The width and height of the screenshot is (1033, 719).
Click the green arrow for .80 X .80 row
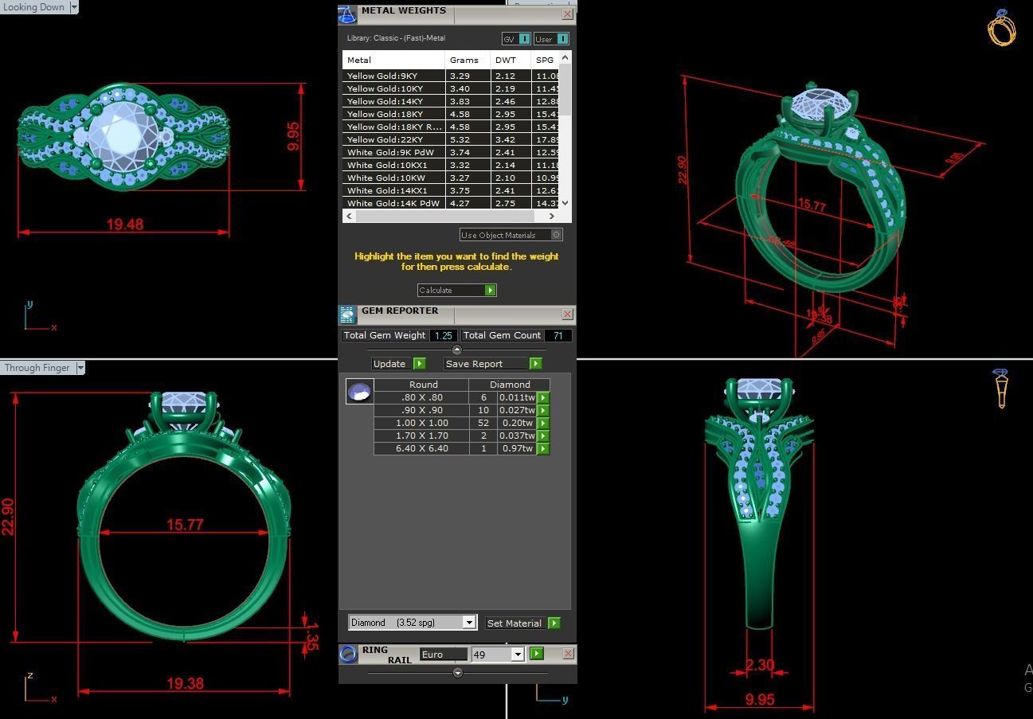click(543, 397)
